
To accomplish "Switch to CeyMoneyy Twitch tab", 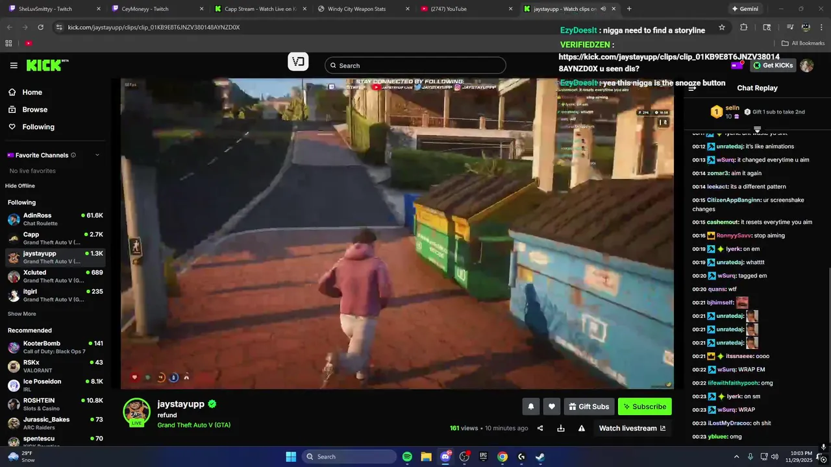I will click(x=156, y=9).
